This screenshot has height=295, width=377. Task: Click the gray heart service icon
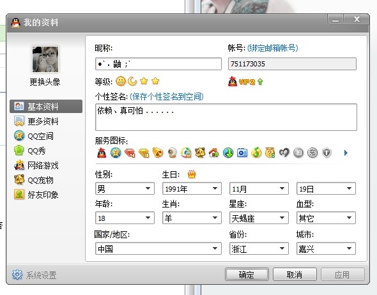click(x=284, y=153)
